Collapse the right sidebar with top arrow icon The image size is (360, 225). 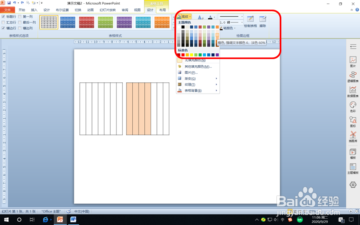(x=353, y=47)
